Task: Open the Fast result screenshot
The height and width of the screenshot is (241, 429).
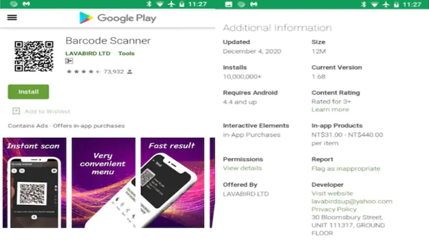Action: pyautogui.click(x=173, y=183)
